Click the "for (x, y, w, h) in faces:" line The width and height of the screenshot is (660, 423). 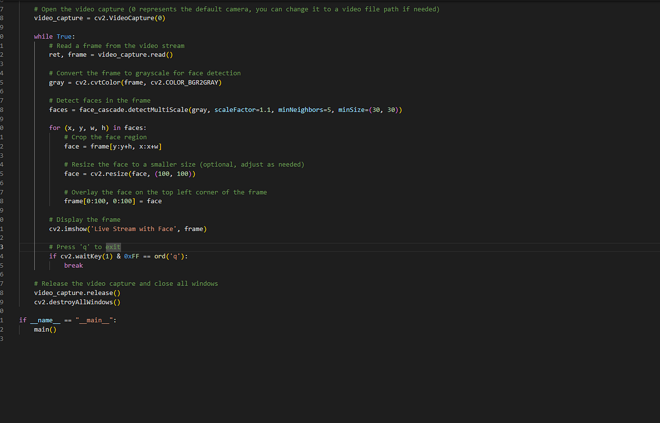tap(97, 128)
